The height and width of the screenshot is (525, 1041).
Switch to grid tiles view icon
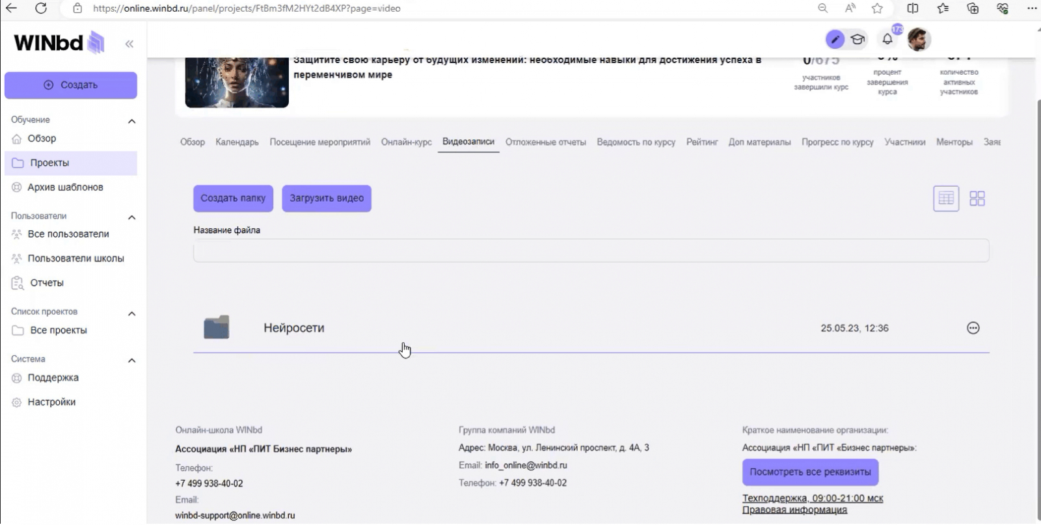pos(977,198)
